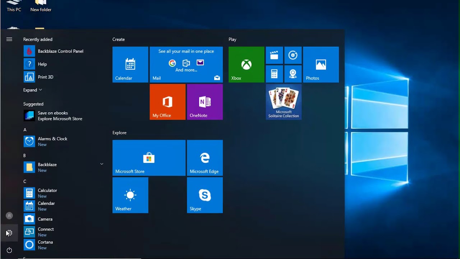Screen dimensions: 460x259
Task: Open the Calendar tile in Create group
Action: point(130,64)
